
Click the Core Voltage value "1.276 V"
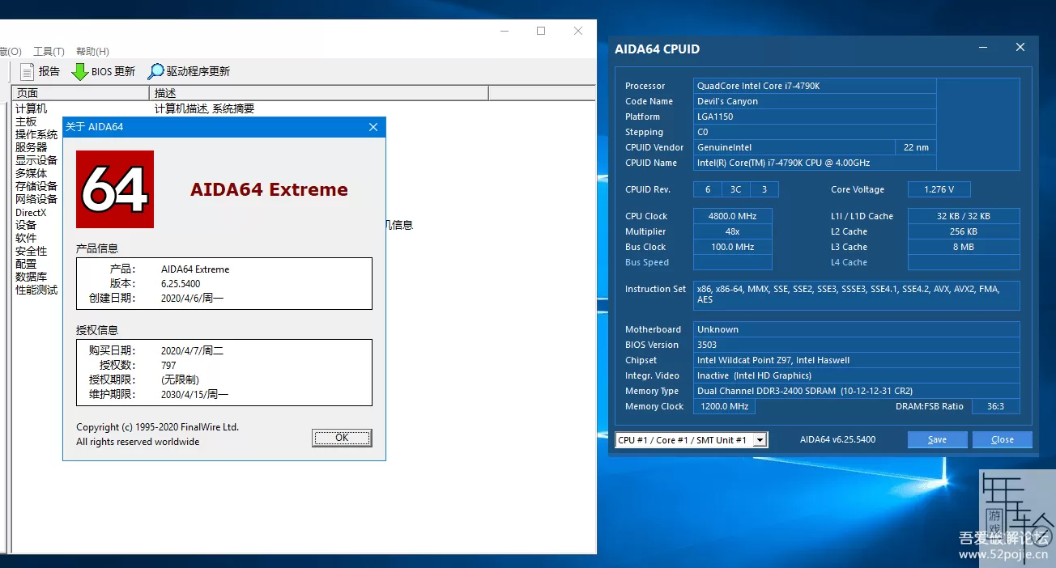coord(939,189)
